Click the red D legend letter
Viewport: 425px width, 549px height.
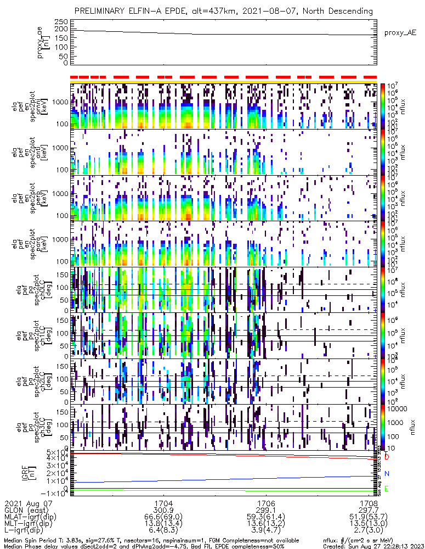coord(387,457)
